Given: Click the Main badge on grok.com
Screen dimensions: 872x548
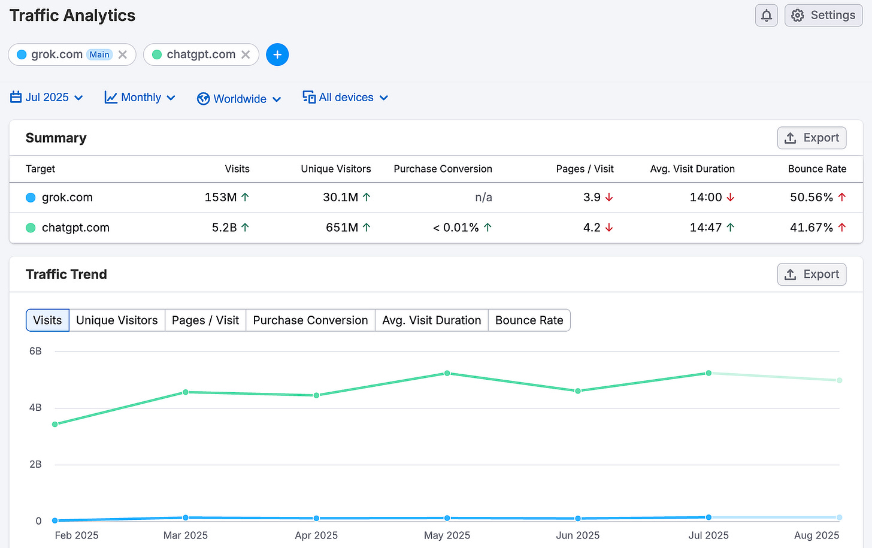Looking at the screenshot, I should pyautogui.click(x=99, y=55).
